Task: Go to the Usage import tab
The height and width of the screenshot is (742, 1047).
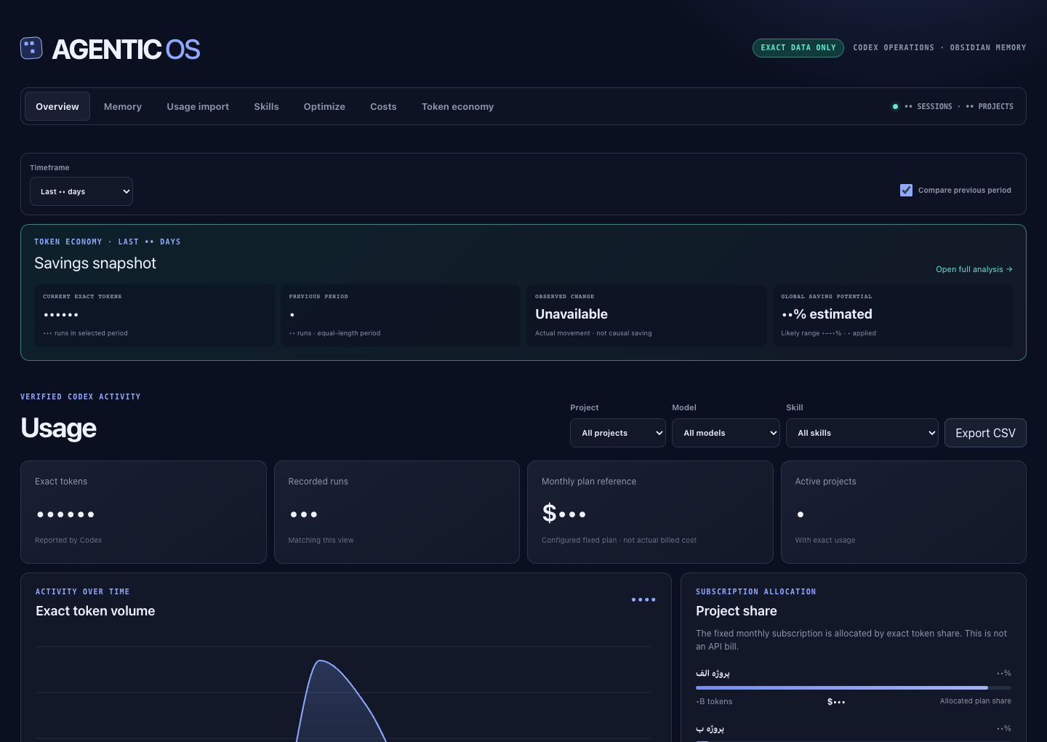Action: click(198, 106)
